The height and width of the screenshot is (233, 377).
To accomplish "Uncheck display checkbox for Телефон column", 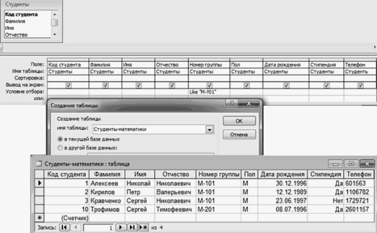I will point(360,85).
